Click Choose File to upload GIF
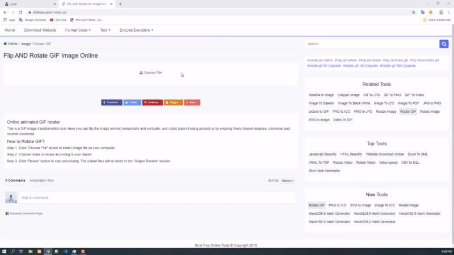Viewport: 454px width, 255px height. pos(150,73)
